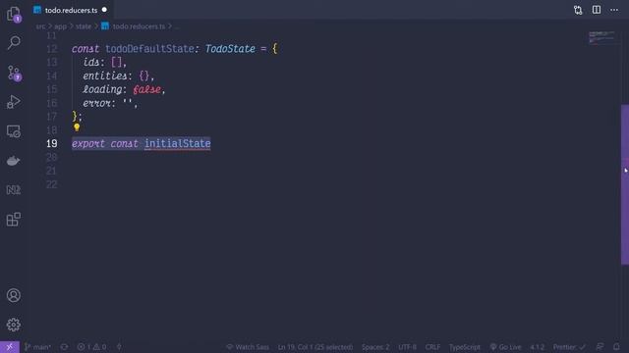Open the notifications bell
The height and width of the screenshot is (353, 629).
(x=616, y=347)
